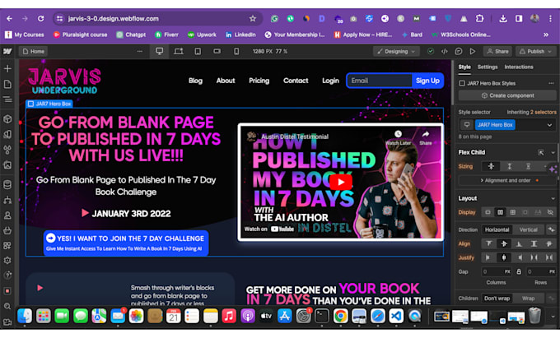Open the comments bubble icon in toolbar
Image resolution: width=560 pixels, height=338 pixels.
click(x=459, y=51)
